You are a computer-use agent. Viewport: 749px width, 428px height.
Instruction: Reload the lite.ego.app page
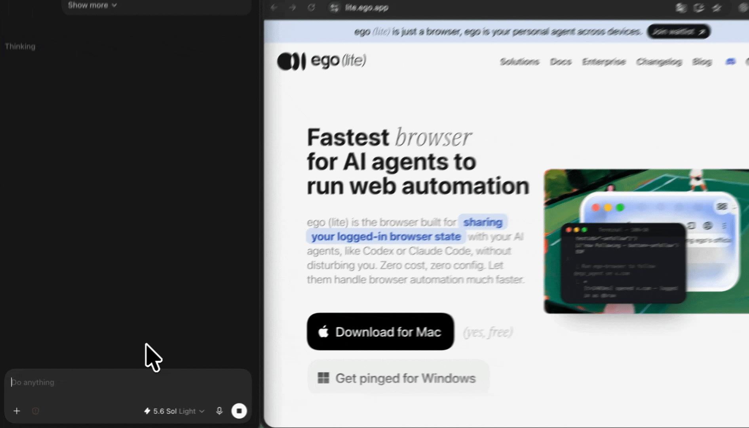(312, 8)
